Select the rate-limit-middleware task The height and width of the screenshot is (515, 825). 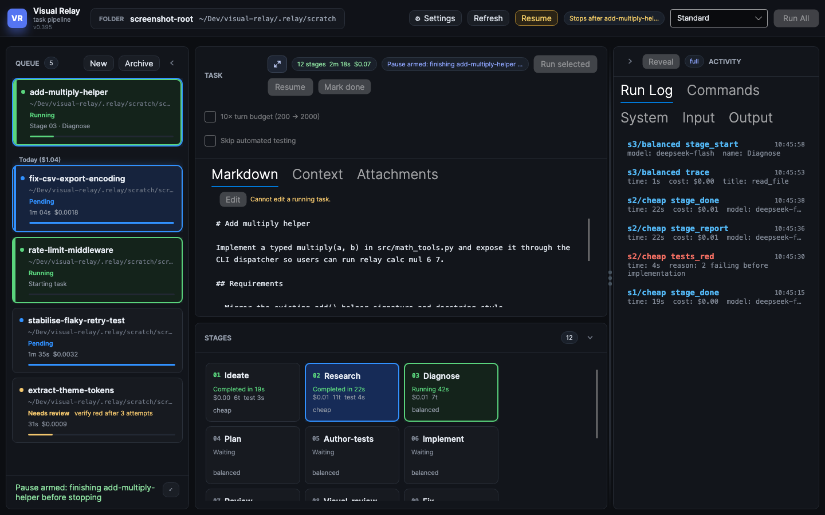pyautogui.click(x=97, y=270)
